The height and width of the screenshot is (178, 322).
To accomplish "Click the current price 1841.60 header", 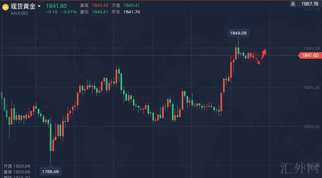I will tap(56, 6).
